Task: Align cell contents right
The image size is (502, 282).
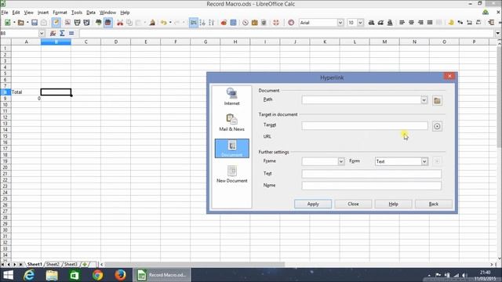Action: pyautogui.click(x=420, y=23)
